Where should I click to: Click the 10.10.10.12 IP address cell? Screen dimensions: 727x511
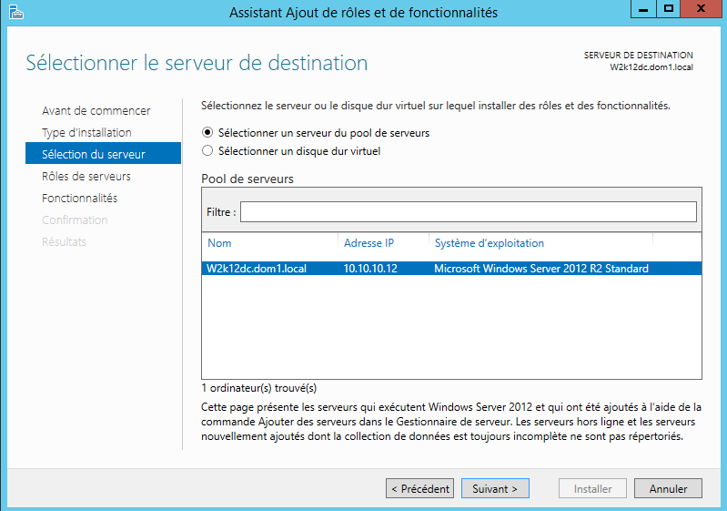click(370, 269)
